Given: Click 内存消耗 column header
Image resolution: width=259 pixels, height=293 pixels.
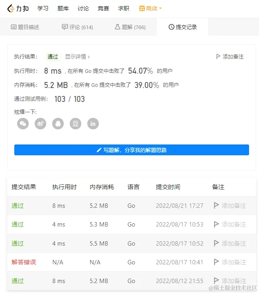Looking at the screenshot, I should [x=102, y=187].
